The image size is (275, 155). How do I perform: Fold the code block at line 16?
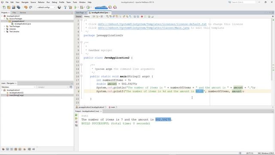[x=81, y=76]
